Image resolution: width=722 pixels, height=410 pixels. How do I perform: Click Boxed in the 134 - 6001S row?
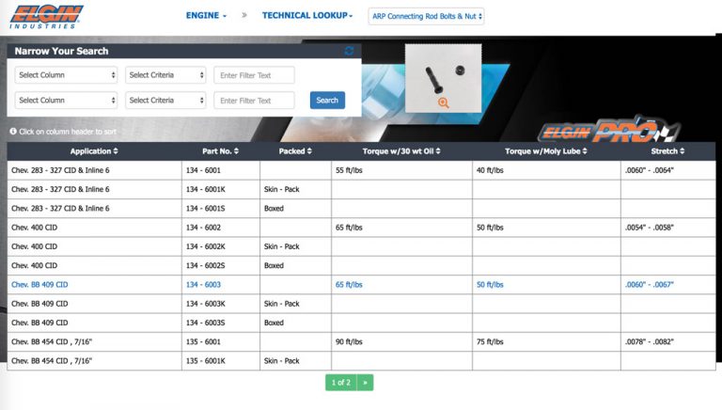(x=274, y=208)
